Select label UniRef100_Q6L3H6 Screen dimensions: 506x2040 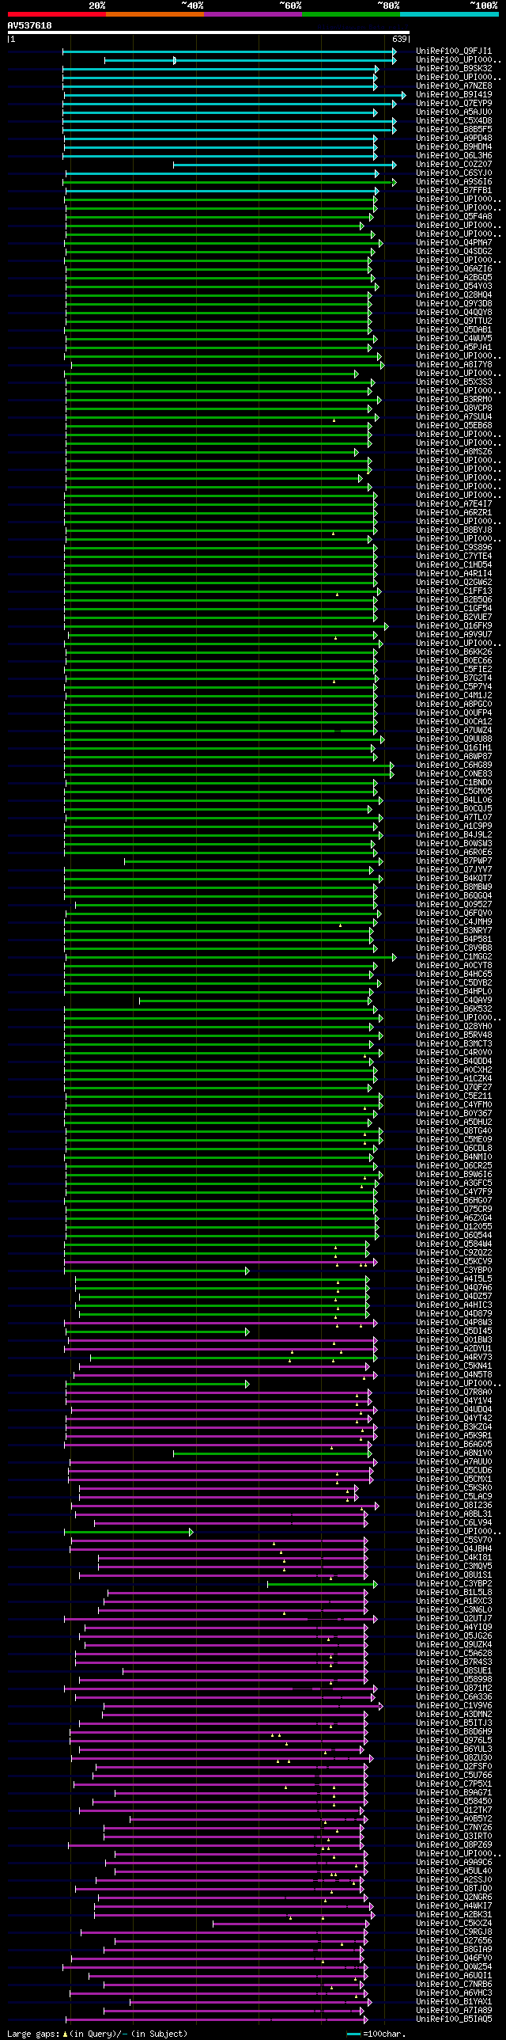(x=454, y=156)
